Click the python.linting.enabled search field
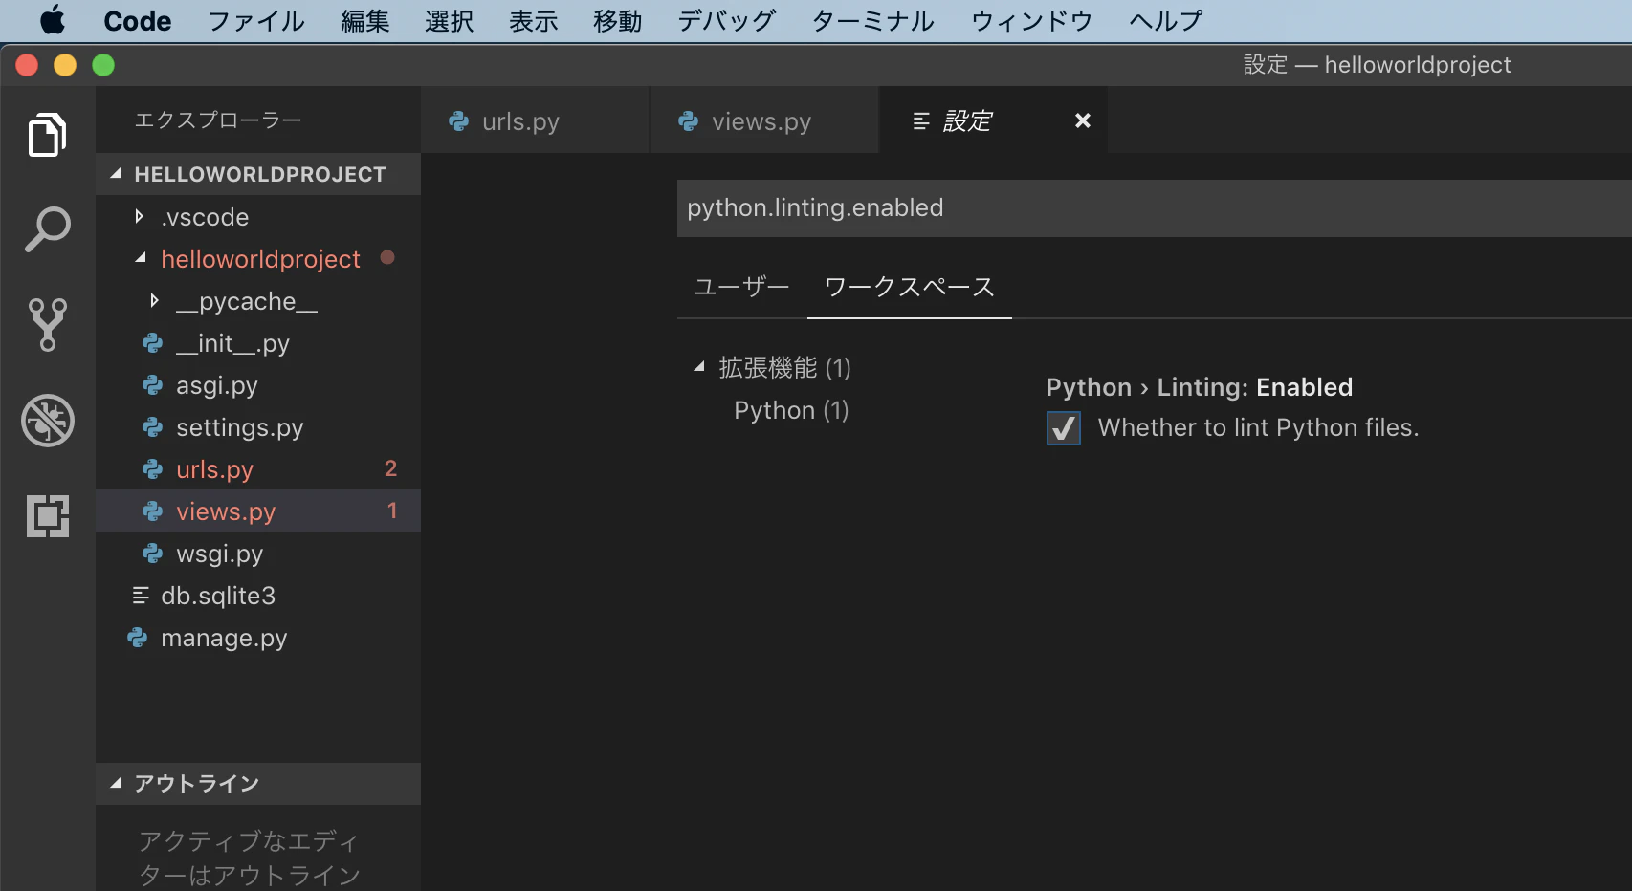 click(957, 207)
